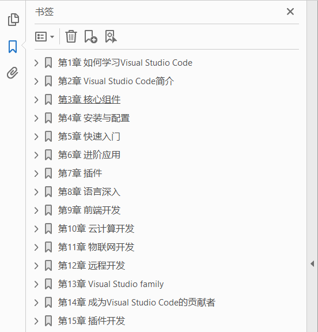Image resolution: width=318 pixels, height=332 pixels.
Task: Click bookmark icon beside 第6章 进阶应用
Action: tap(48, 155)
